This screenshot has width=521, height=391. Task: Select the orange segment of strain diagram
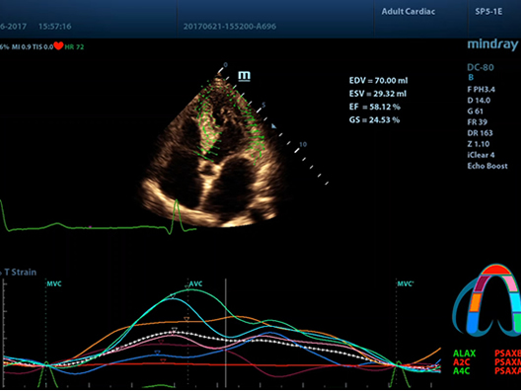[476, 302]
